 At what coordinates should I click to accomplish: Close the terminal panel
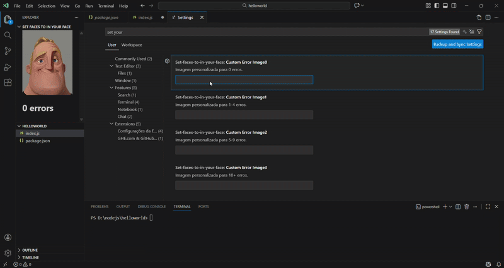[x=496, y=207]
